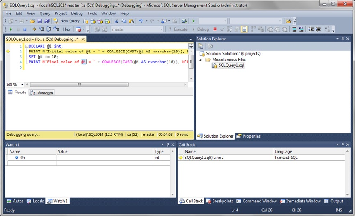Toggle Hex display mode
355x216 pixels.
tap(67, 29)
